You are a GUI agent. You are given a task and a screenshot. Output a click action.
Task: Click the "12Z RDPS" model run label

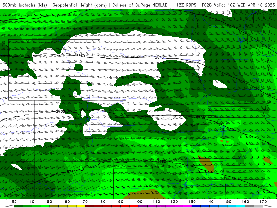(186, 5)
